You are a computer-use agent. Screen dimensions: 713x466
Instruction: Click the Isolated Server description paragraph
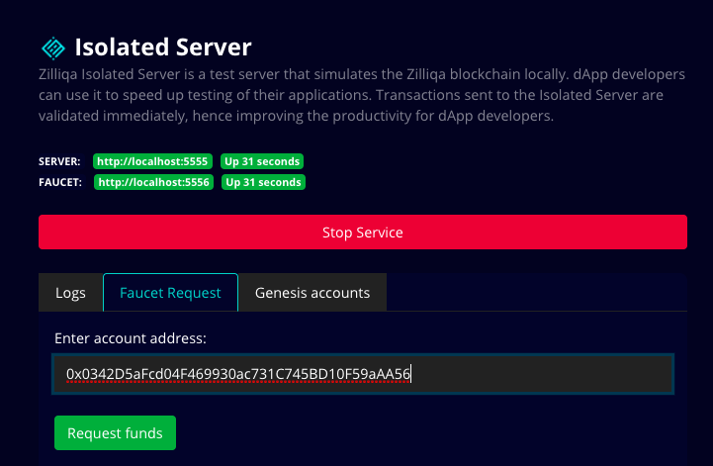pyautogui.click(x=351, y=95)
